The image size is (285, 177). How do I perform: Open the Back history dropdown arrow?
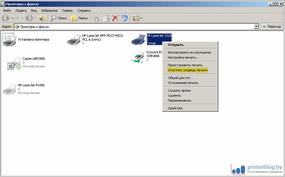[23, 18]
